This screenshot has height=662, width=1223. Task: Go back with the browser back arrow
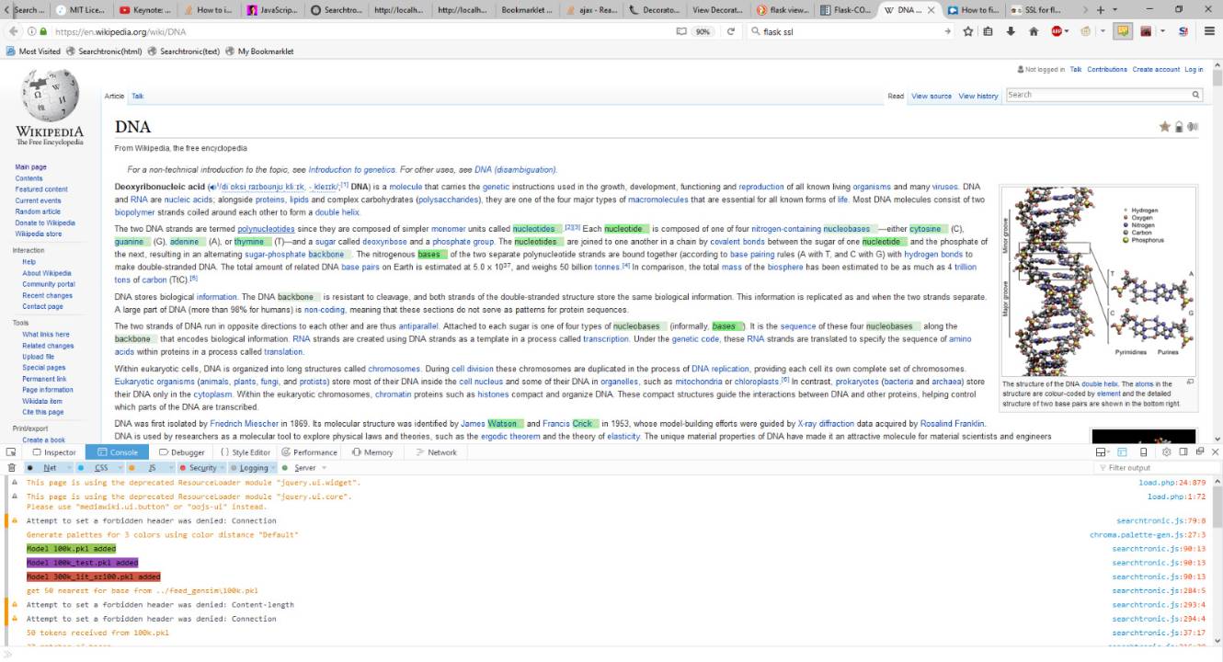click(11, 31)
